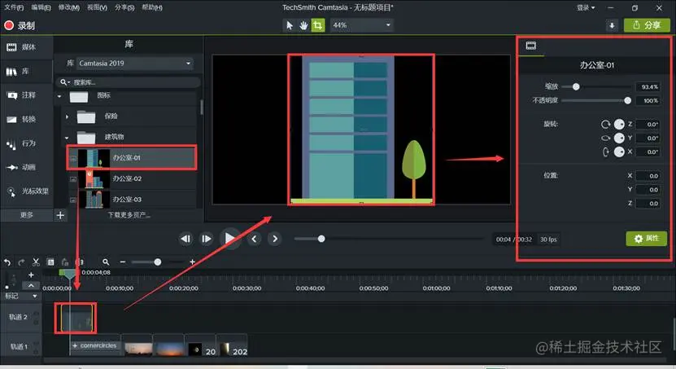The width and height of the screenshot is (676, 369).
Task: Open the 行为 behaviors tab
Action: [26, 143]
